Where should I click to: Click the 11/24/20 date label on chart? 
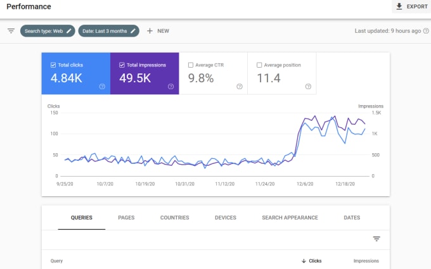[x=265, y=184]
